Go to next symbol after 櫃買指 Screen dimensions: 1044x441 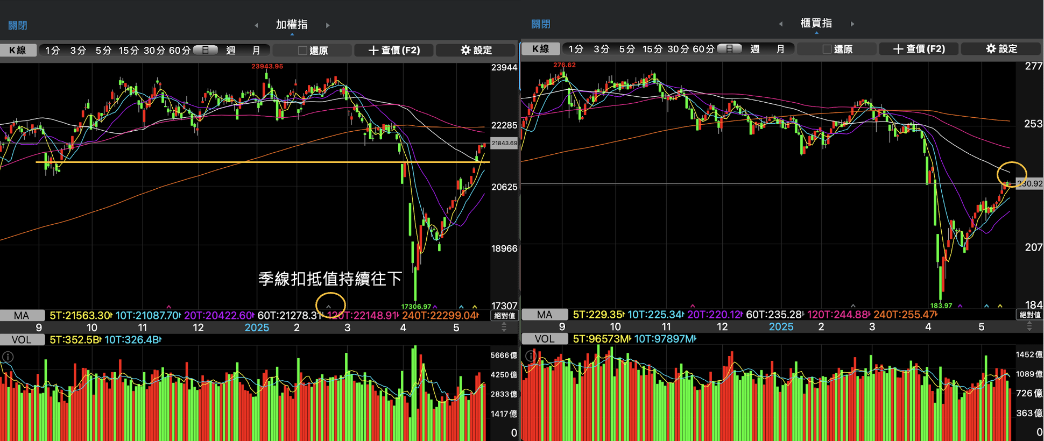(x=852, y=24)
